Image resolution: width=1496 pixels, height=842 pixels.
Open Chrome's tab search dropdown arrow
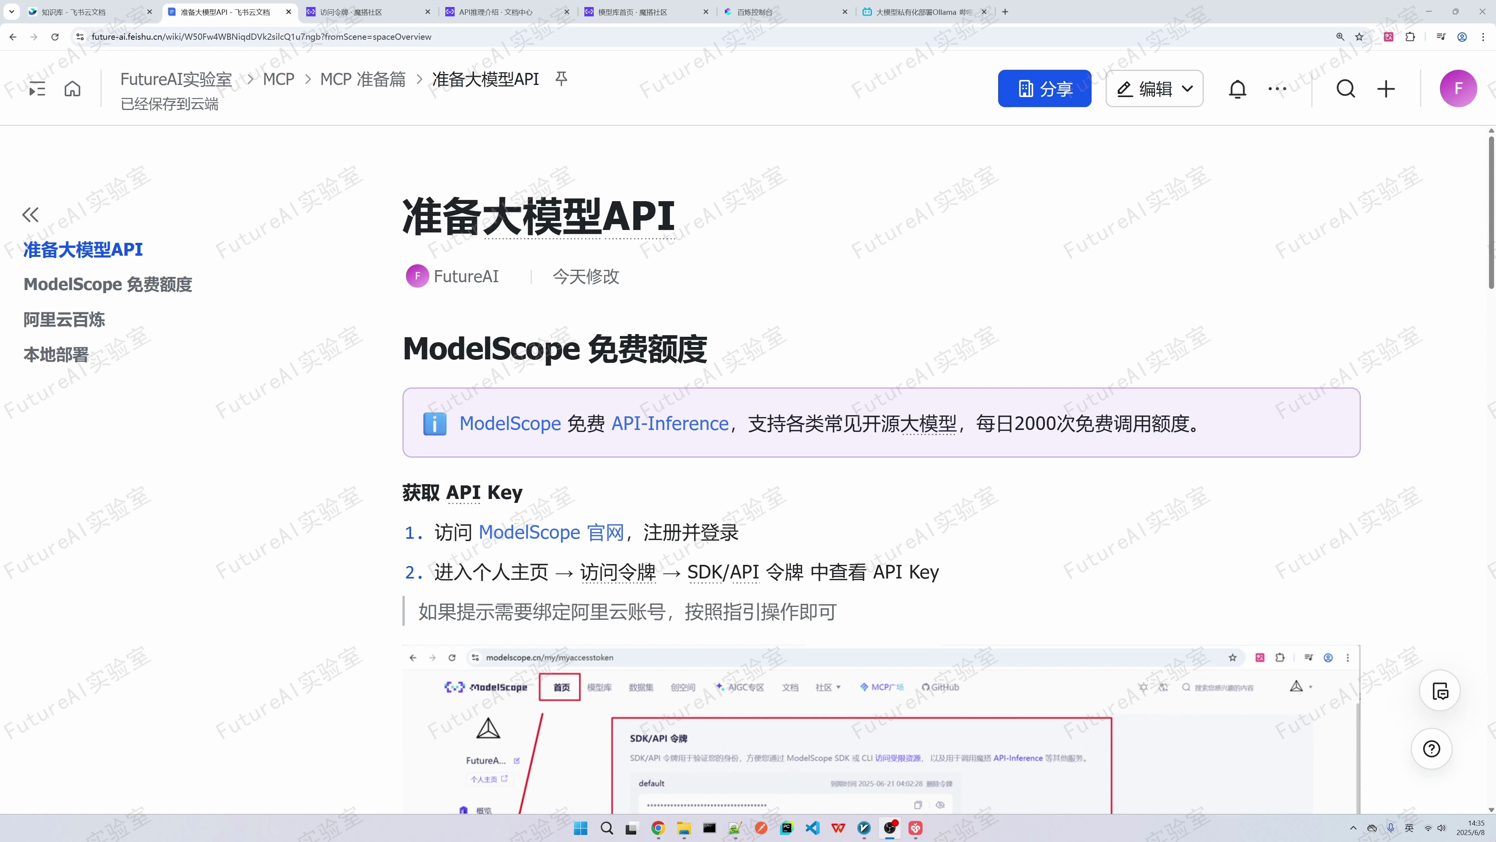(11, 12)
